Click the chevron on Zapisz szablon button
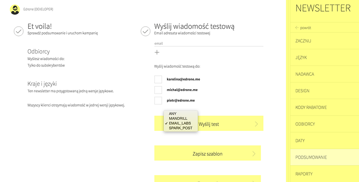Screen dimensions: 359x182 [x=254, y=154]
